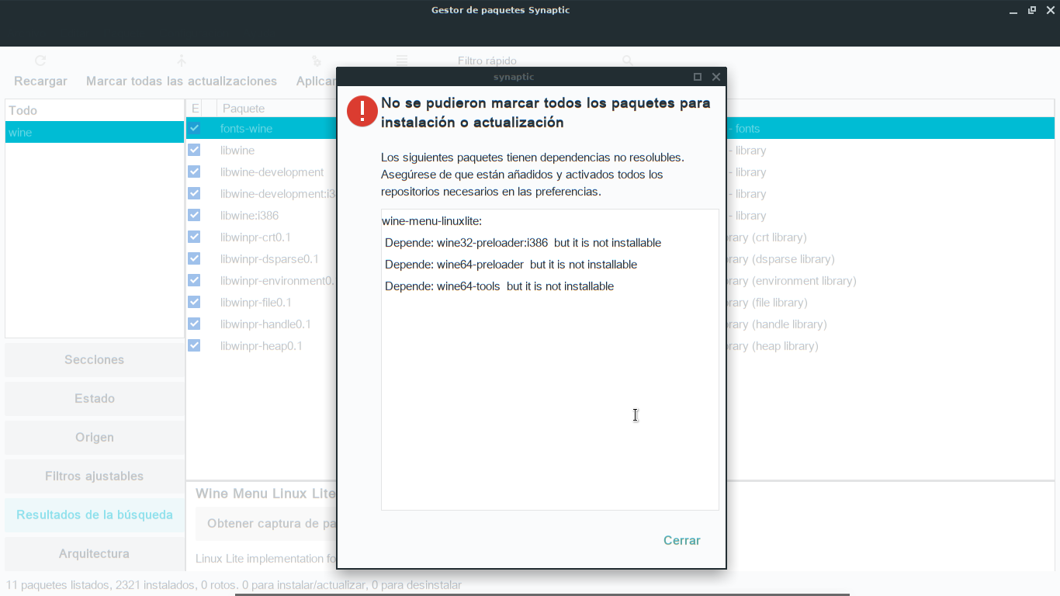Click the (heap library) description text
Viewport: 1060px width, 596px height.
click(785, 345)
